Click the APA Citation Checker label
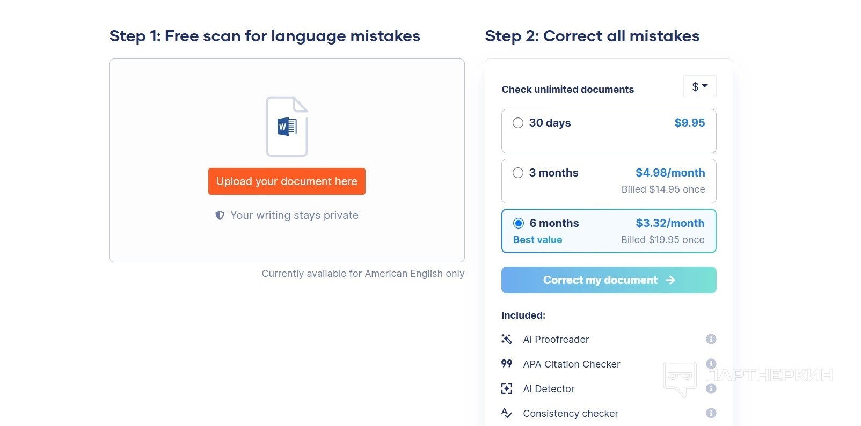The image size is (861, 426). tap(571, 364)
